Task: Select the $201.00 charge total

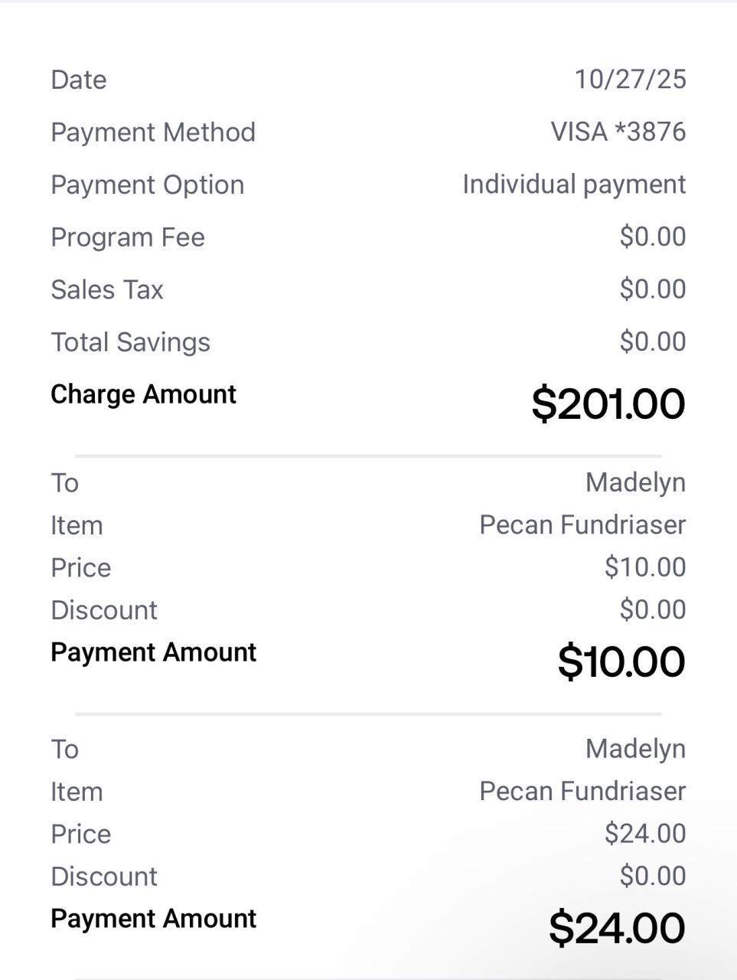Action: 608,403
